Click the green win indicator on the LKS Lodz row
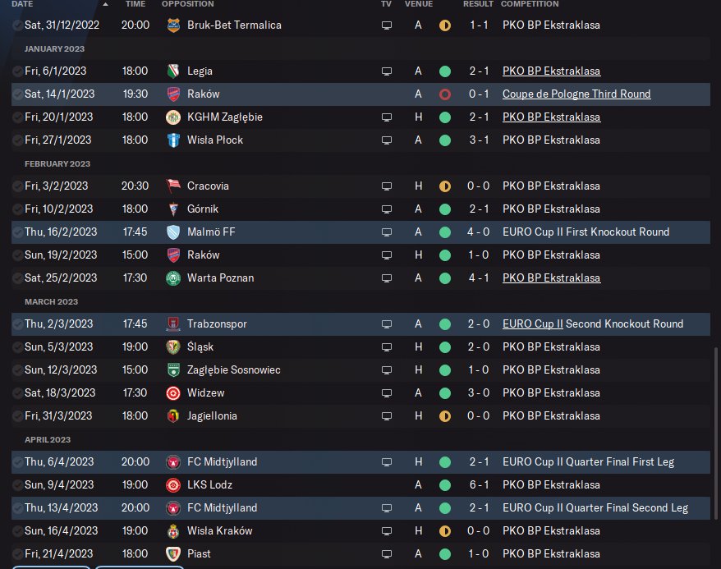 (445, 485)
